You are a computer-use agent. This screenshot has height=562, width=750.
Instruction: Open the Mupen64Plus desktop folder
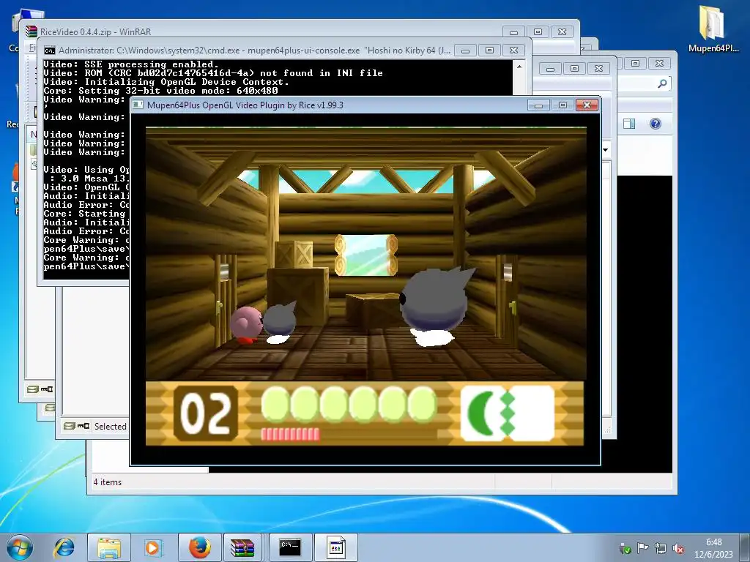click(x=713, y=29)
